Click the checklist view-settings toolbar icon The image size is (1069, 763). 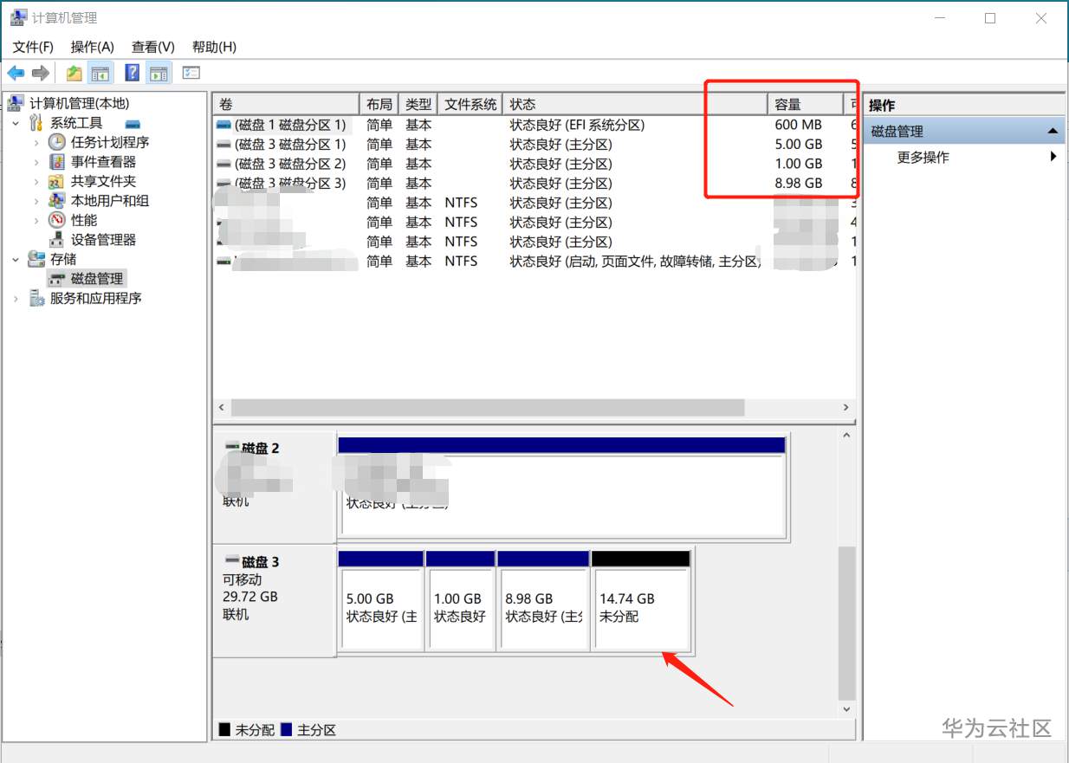pos(191,73)
